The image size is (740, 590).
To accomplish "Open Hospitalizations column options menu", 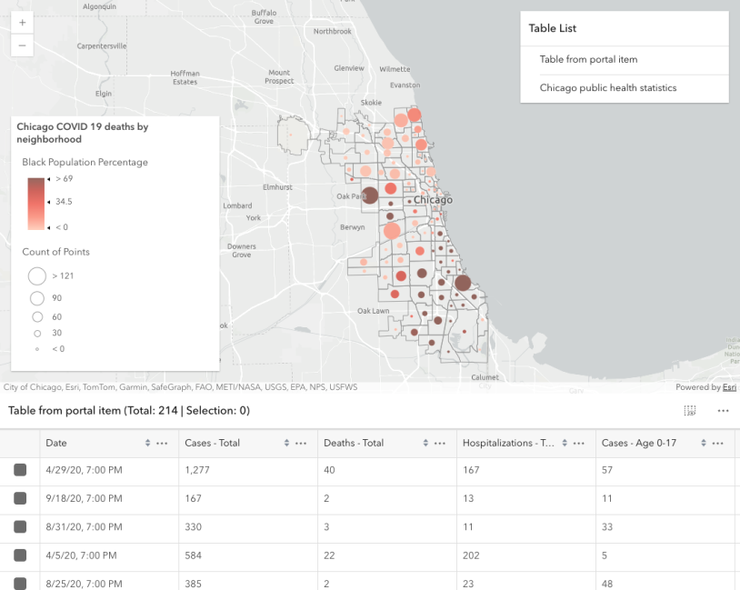I will (x=579, y=444).
